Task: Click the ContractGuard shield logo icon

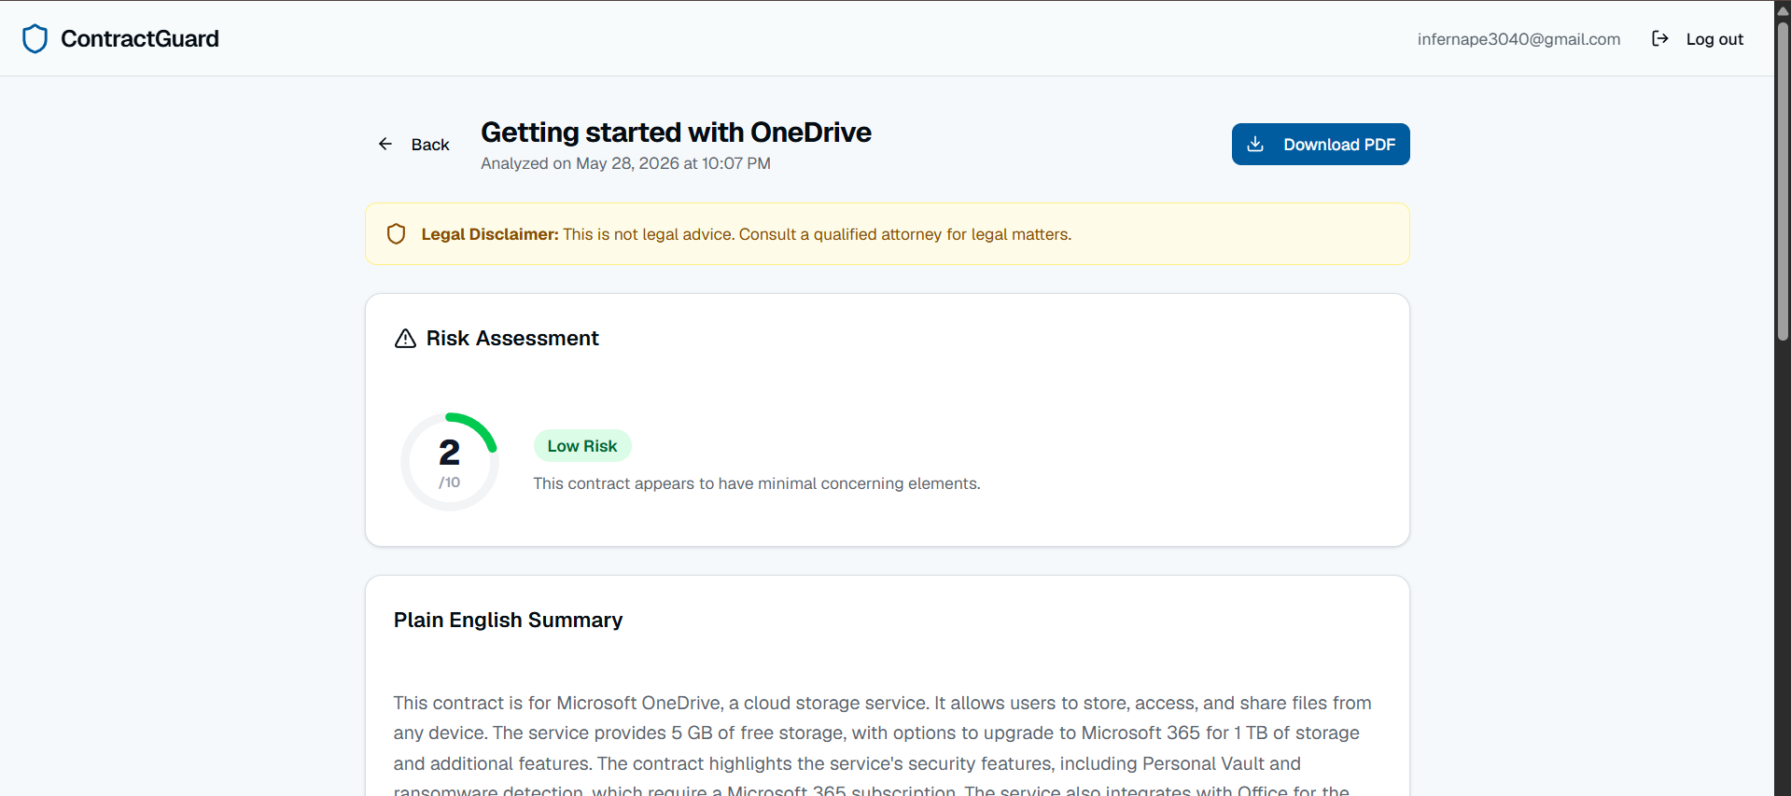Action: (x=35, y=38)
